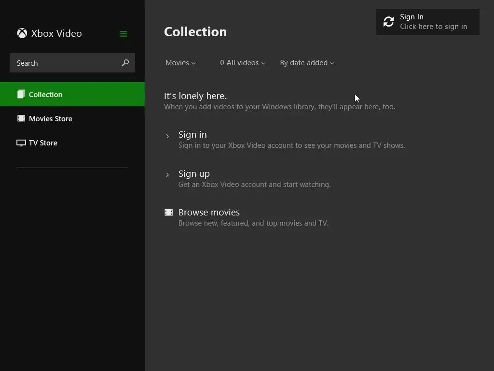Open the Browse movies link

tap(209, 213)
